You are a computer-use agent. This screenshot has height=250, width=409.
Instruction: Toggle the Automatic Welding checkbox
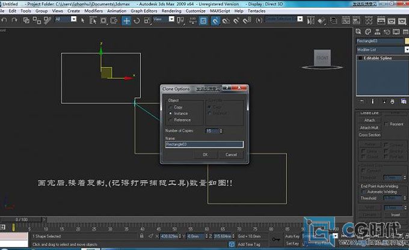pos(364,192)
